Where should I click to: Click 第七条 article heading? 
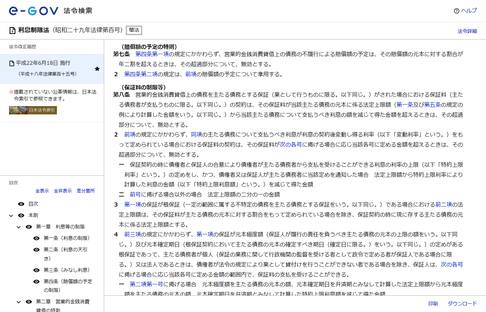[x=121, y=54]
